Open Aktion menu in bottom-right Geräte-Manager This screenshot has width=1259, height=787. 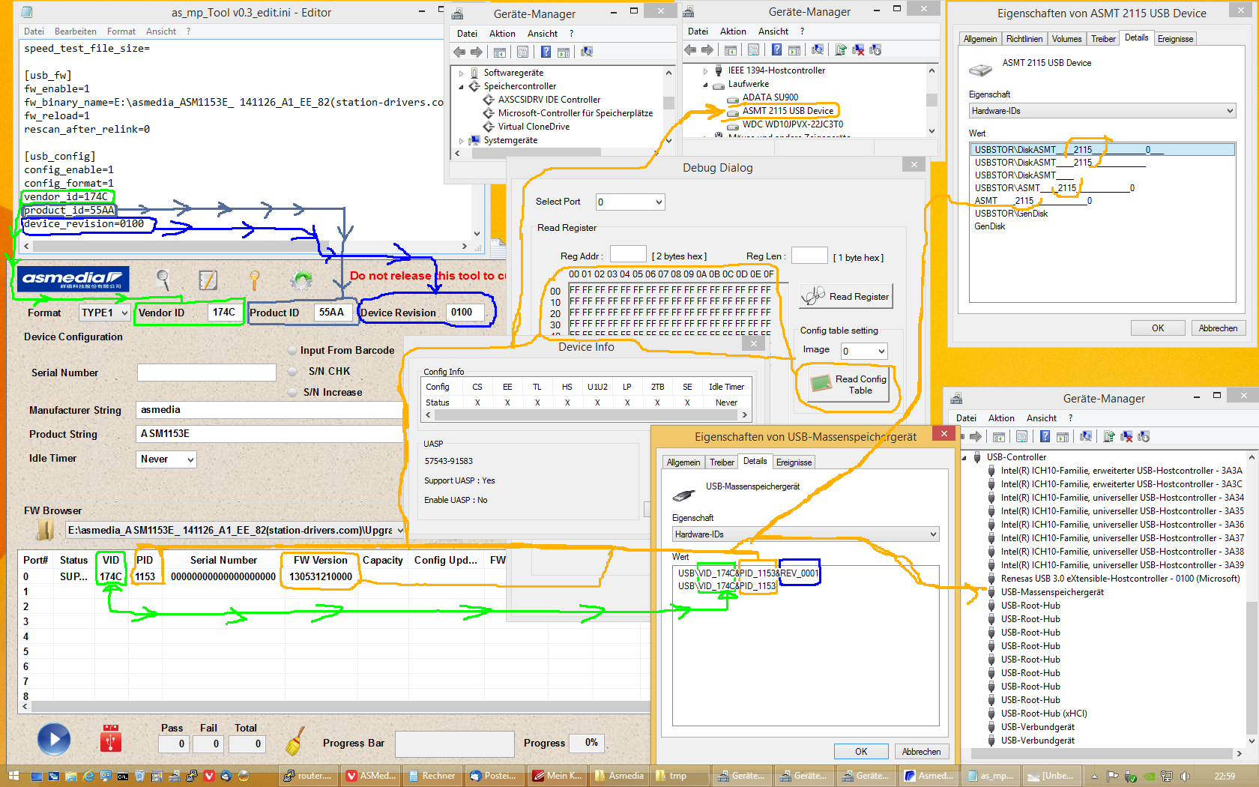tap(1001, 418)
